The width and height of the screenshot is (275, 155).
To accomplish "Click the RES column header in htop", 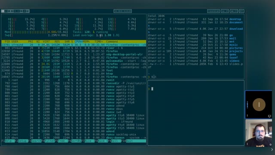I will click(x=57, y=42).
